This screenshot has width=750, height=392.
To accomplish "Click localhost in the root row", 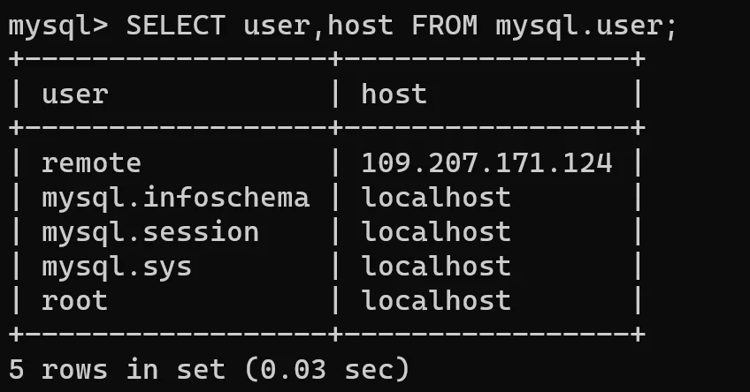I will pyautogui.click(x=436, y=300).
